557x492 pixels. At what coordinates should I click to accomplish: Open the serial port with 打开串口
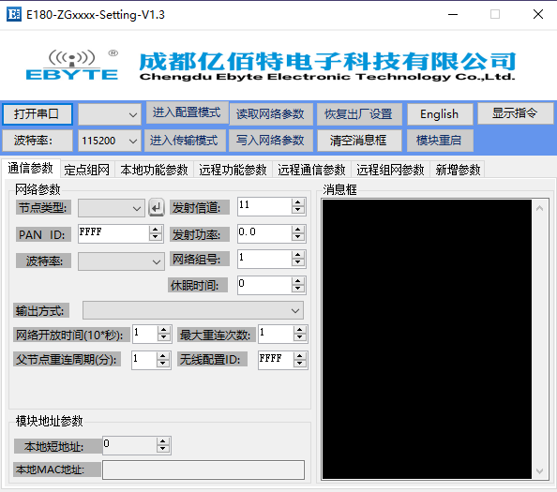(38, 114)
